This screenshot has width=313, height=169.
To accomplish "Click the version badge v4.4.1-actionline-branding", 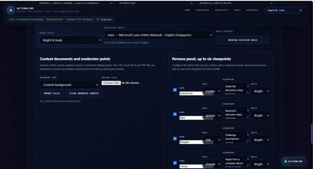I will click(x=61, y=19).
